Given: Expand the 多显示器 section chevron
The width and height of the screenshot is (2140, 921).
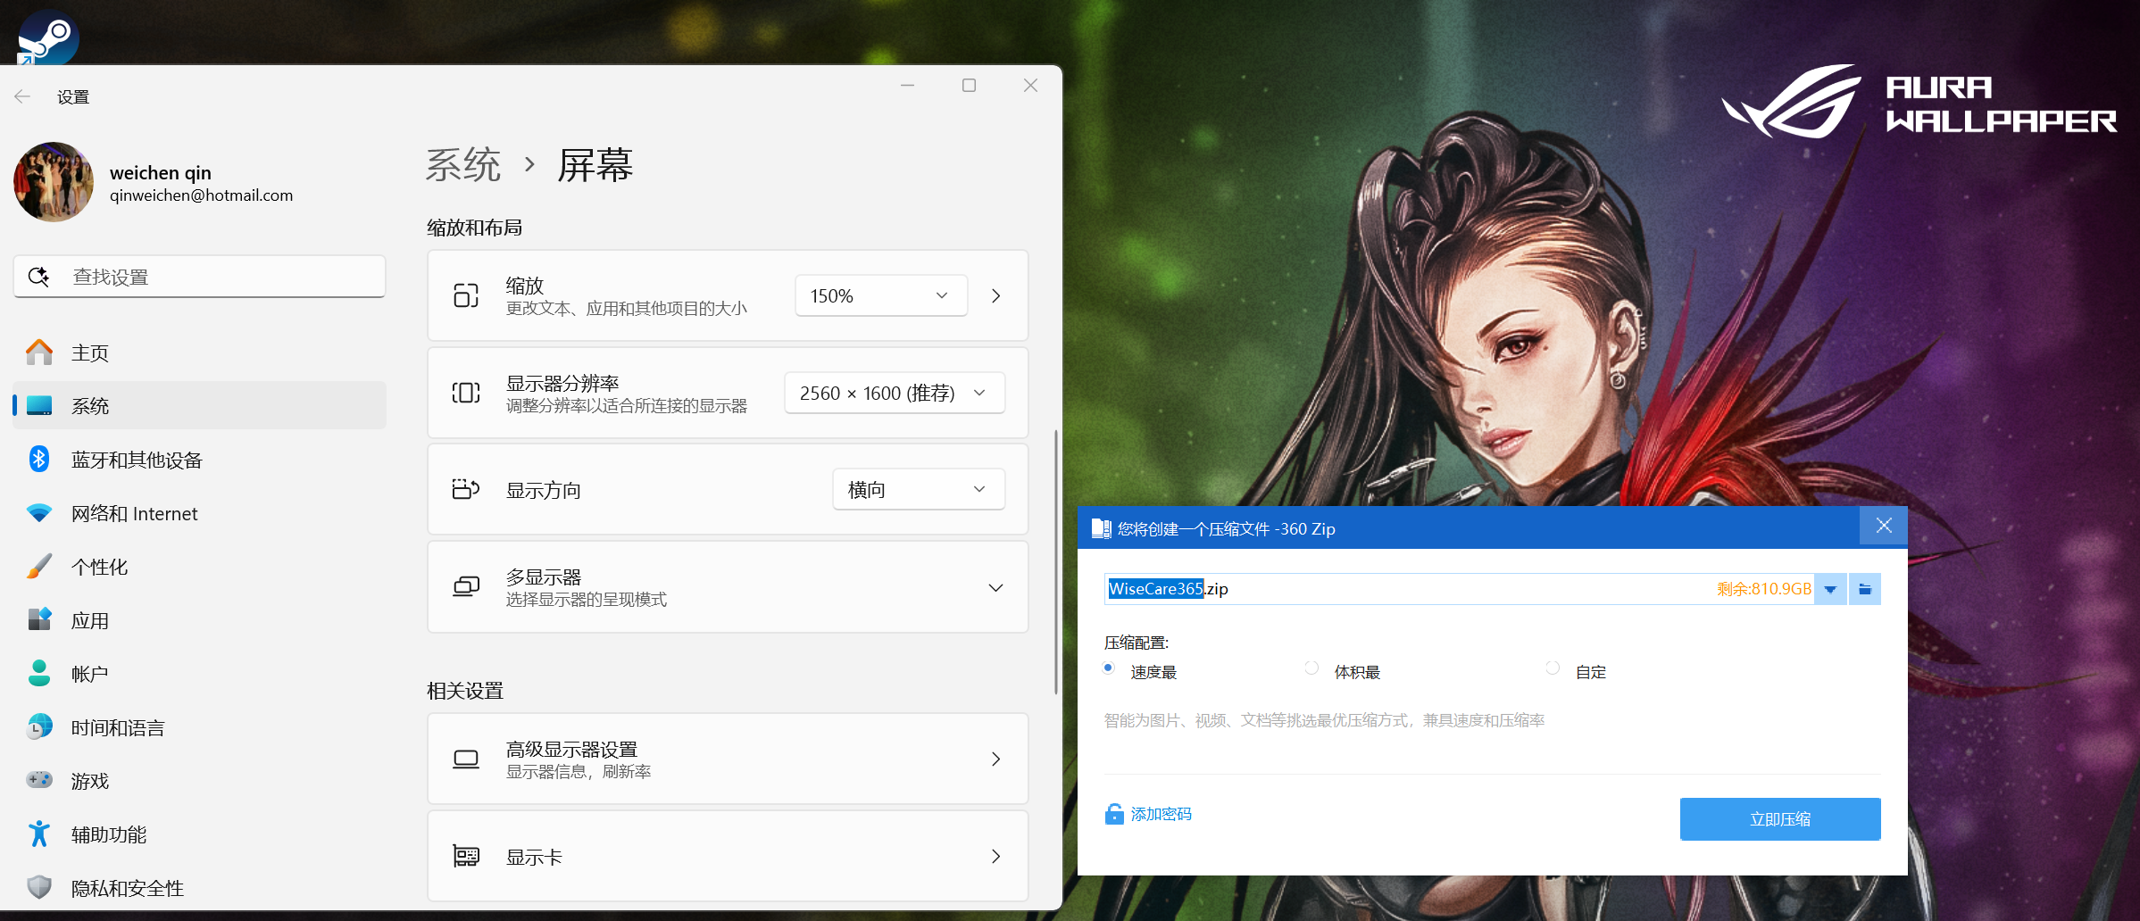Looking at the screenshot, I should 996,587.
